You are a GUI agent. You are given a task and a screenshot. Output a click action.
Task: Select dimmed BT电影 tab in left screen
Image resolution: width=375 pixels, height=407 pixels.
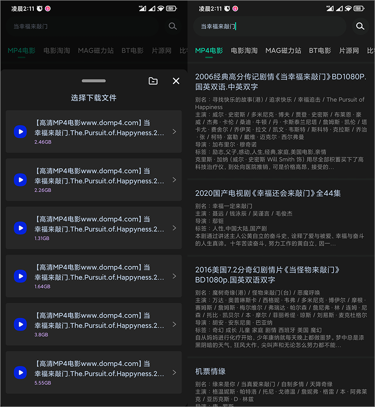133,51
